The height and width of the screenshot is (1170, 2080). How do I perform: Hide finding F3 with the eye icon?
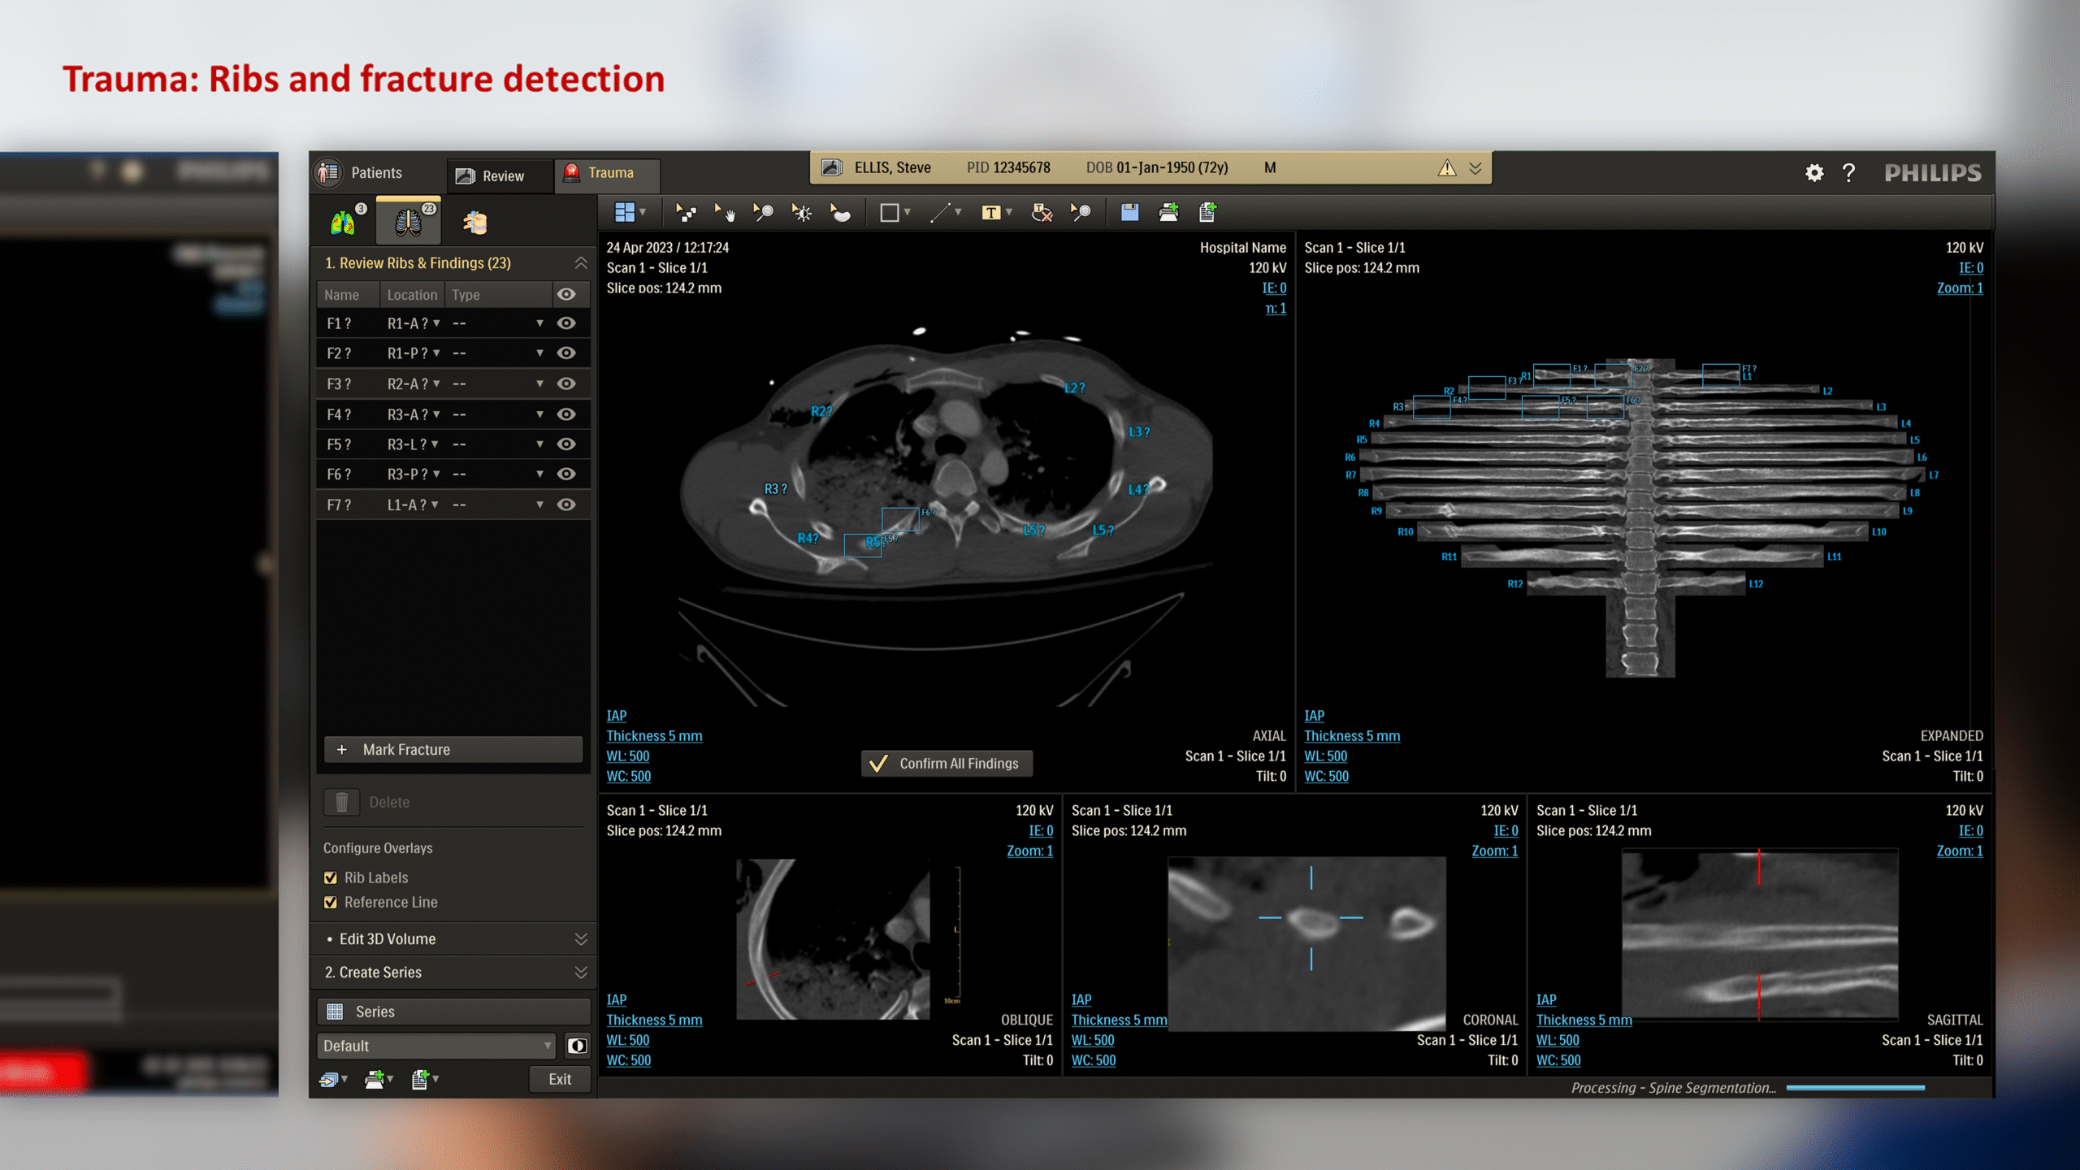click(566, 383)
